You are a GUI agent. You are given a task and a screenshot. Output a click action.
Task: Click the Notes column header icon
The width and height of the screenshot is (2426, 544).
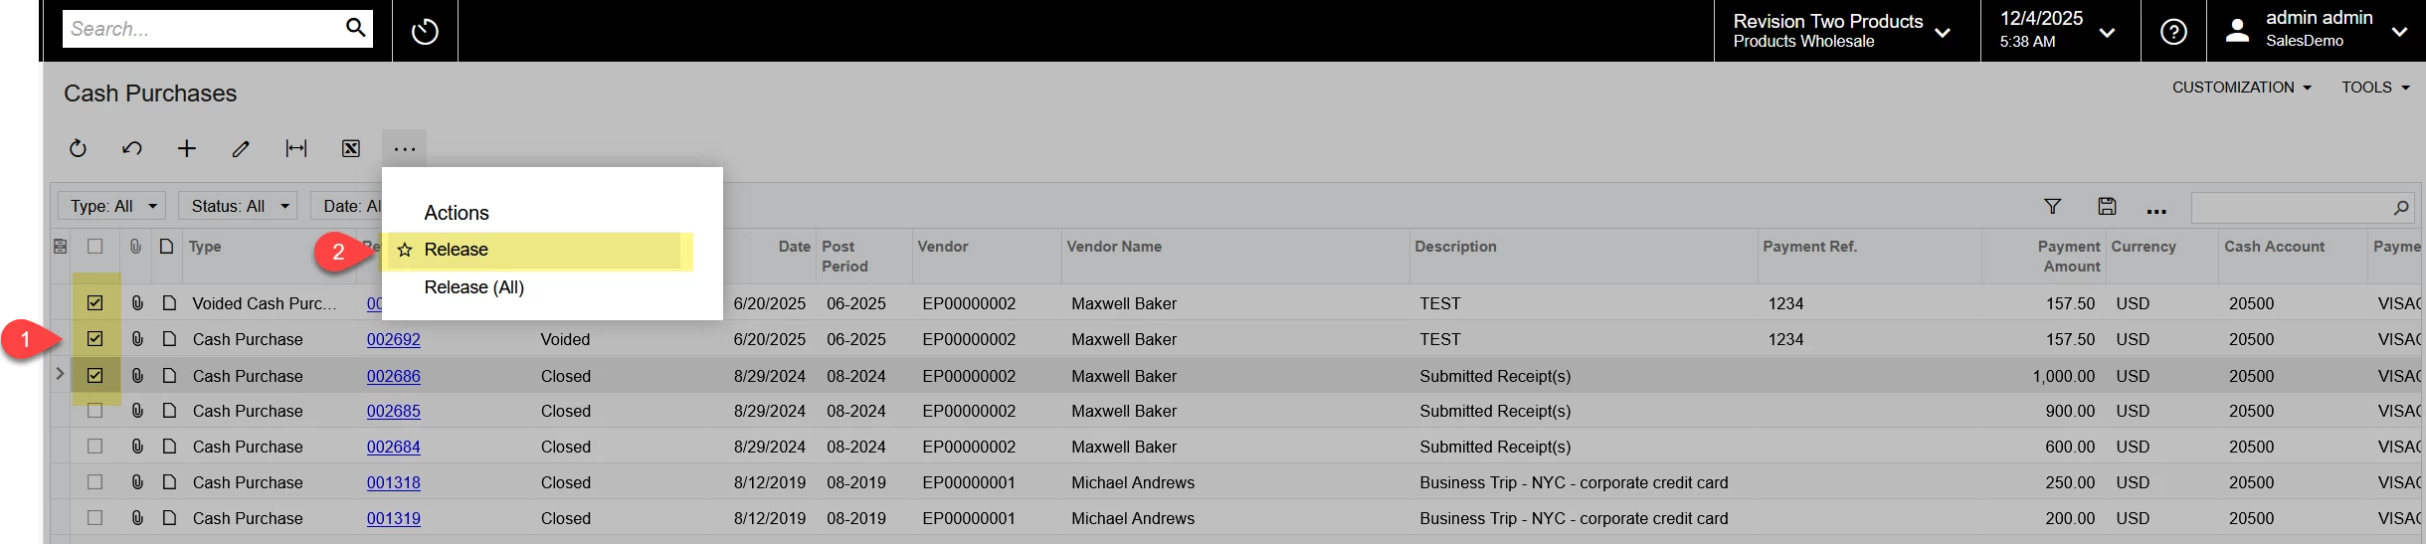166,246
